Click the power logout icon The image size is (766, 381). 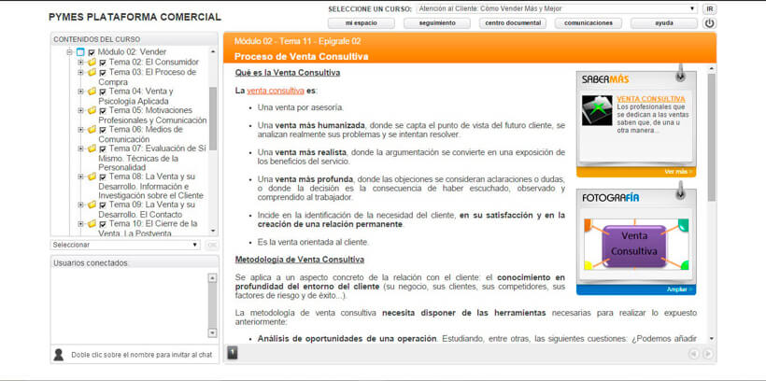[x=709, y=23]
